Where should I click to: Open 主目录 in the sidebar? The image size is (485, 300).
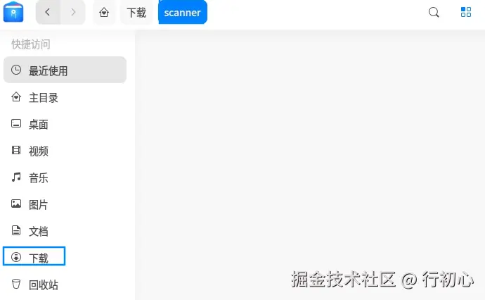[x=65, y=98]
